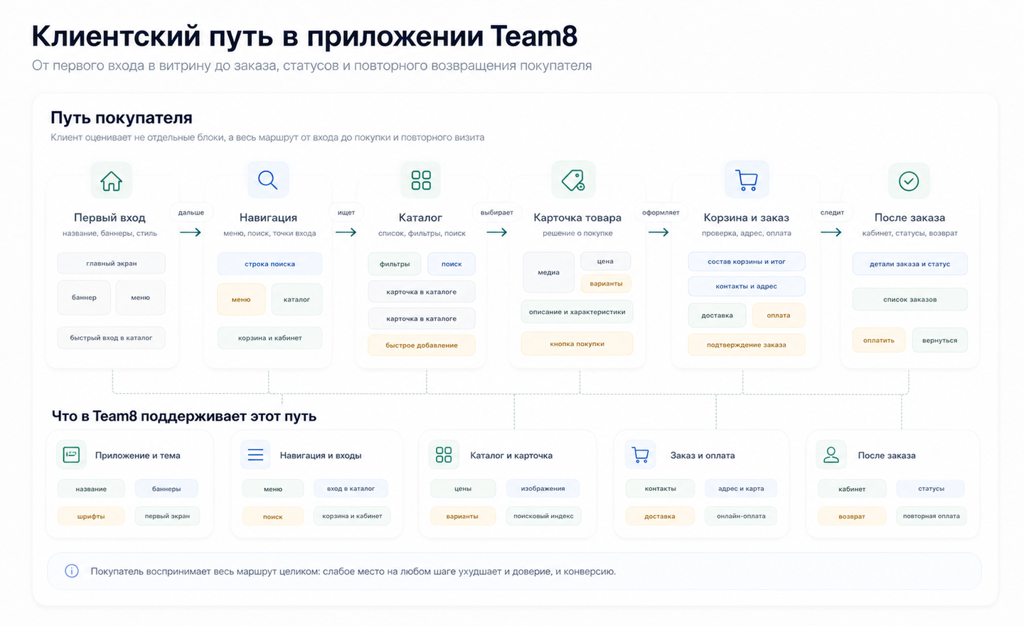Click the 'подтверждение заказа' chip

[747, 345]
